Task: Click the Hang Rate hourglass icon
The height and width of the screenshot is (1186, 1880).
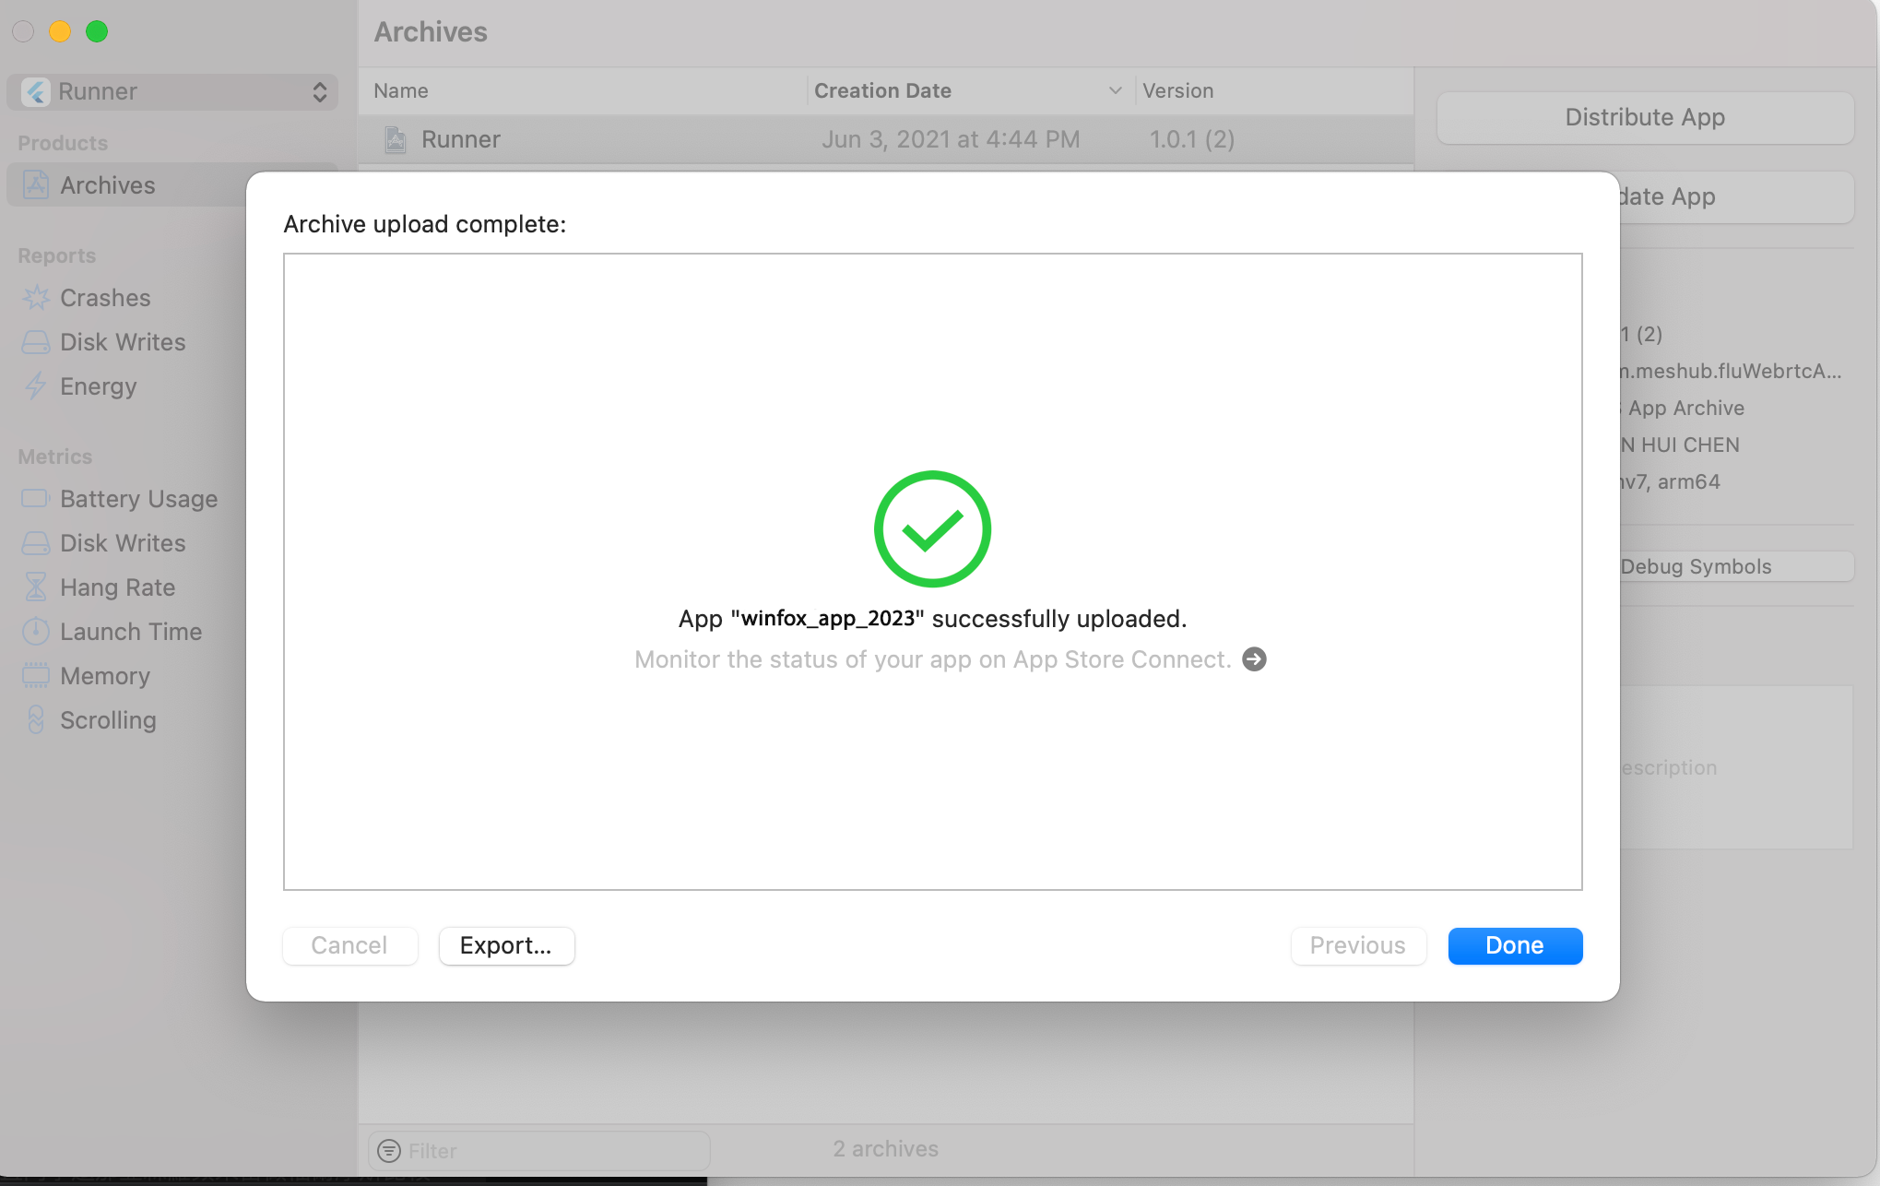Action: tap(36, 587)
